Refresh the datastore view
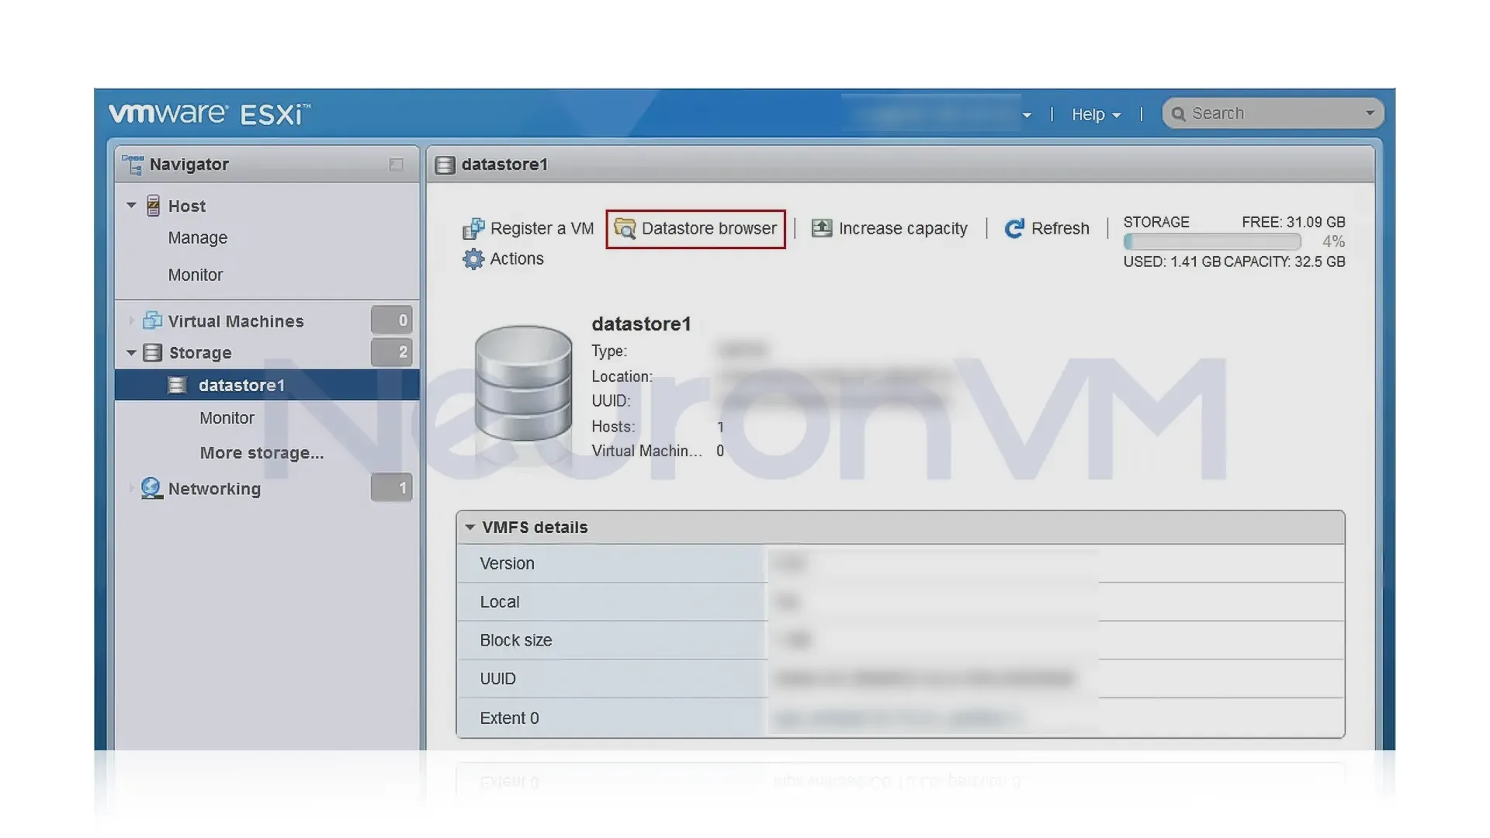The height and width of the screenshot is (838, 1490). (x=1047, y=229)
